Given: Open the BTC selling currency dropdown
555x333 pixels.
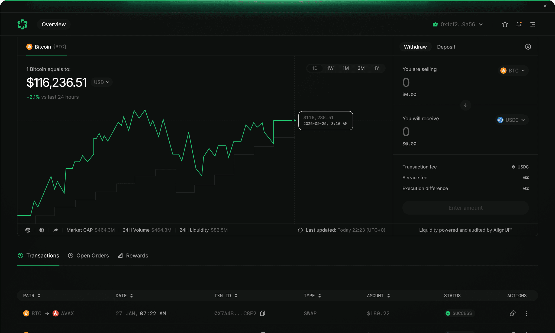Looking at the screenshot, I should pyautogui.click(x=513, y=70).
